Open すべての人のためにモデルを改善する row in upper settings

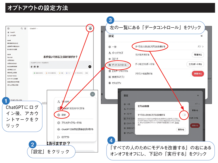[169, 46]
